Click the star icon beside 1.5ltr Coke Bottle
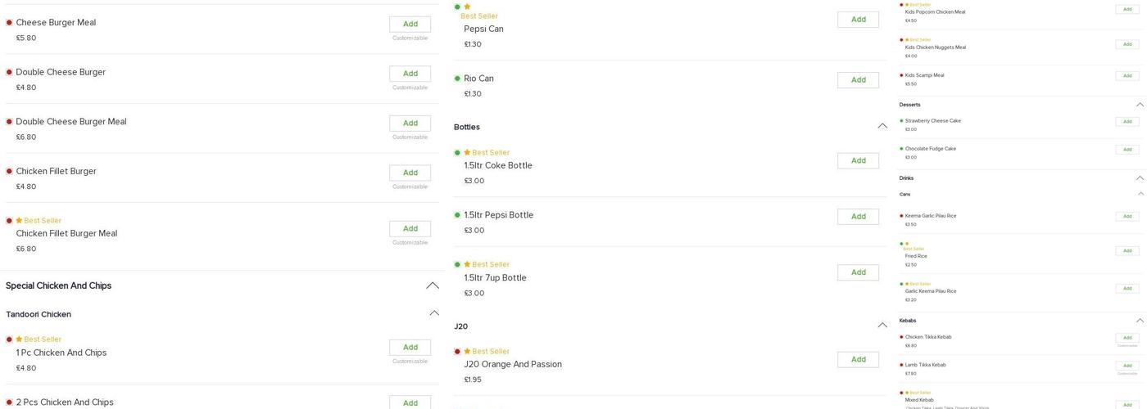The width and height of the screenshot is (1147, 409). point(467,153)
